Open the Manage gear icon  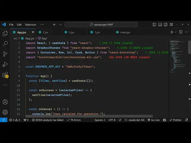5,112
